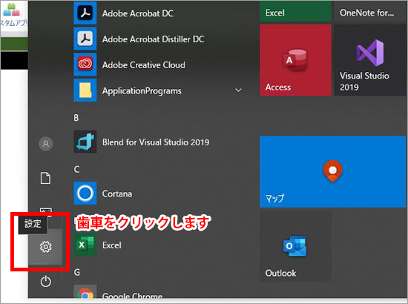The height and width of the screenshot is (304, 408).
Task: Open the Access tile
Action: [295, 60]
